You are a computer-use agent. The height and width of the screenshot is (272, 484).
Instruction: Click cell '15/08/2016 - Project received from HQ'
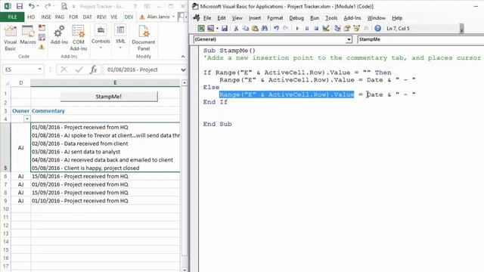tap(105, 176)
